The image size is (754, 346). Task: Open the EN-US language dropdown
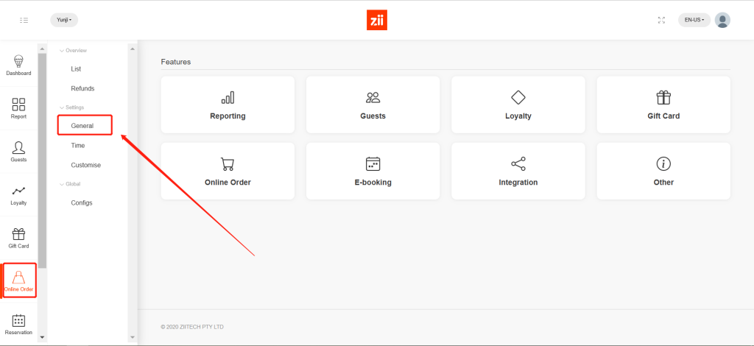[694, 20]
